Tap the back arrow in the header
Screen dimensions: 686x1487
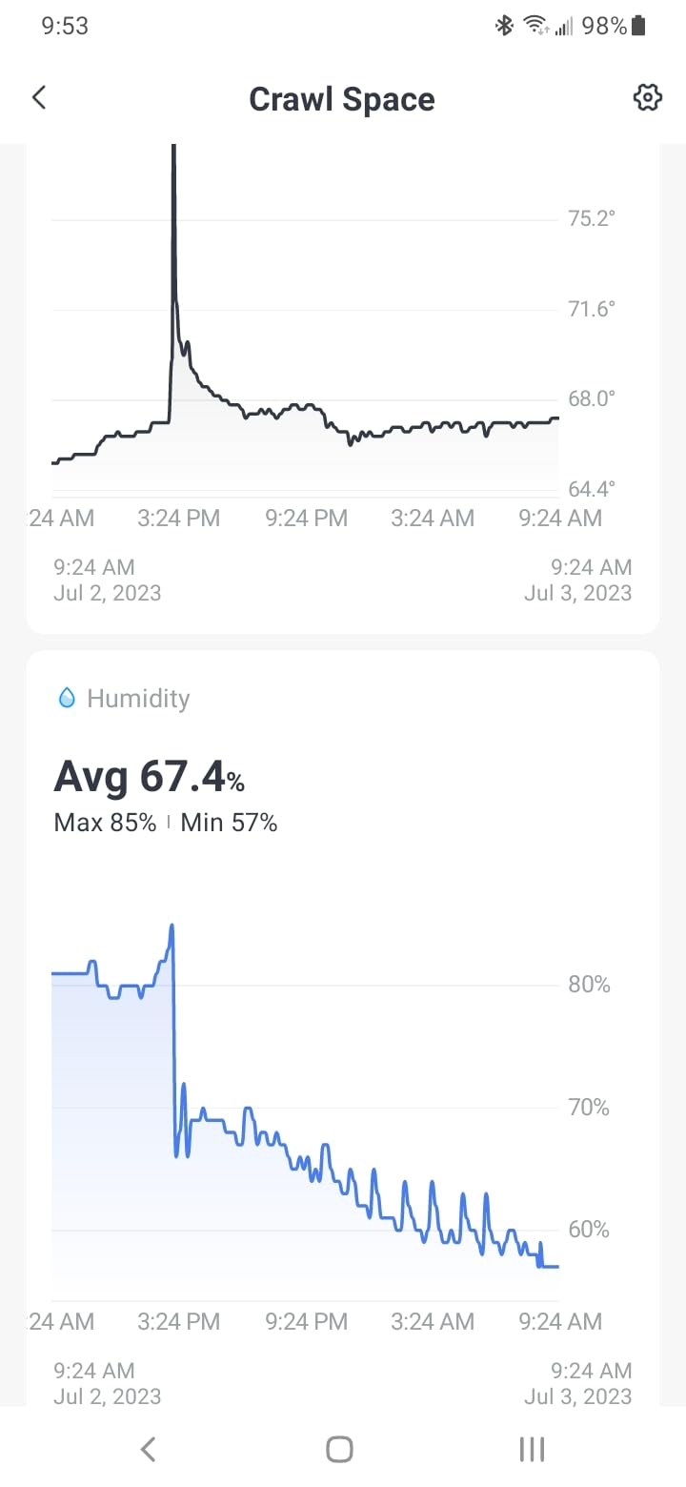coord(39,97)
